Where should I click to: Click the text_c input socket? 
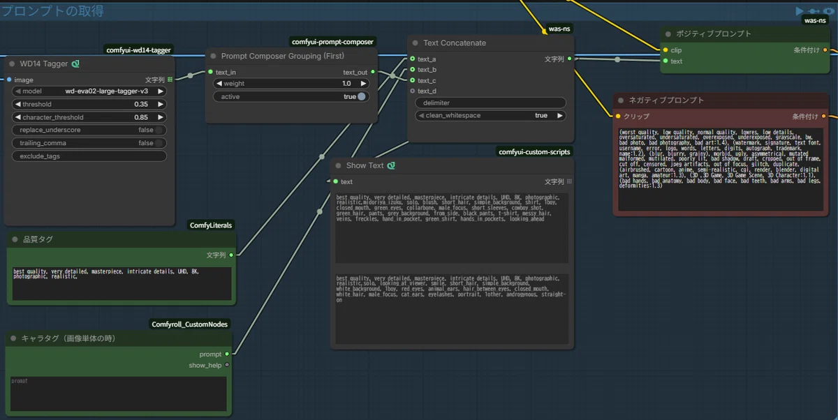click(412, 80)
